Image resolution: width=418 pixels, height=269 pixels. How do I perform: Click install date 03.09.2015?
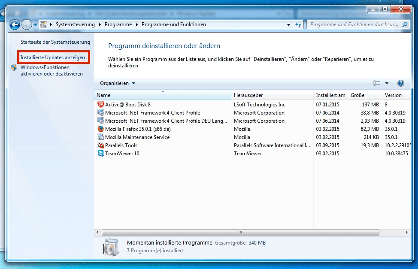click(x=327, y=145)
